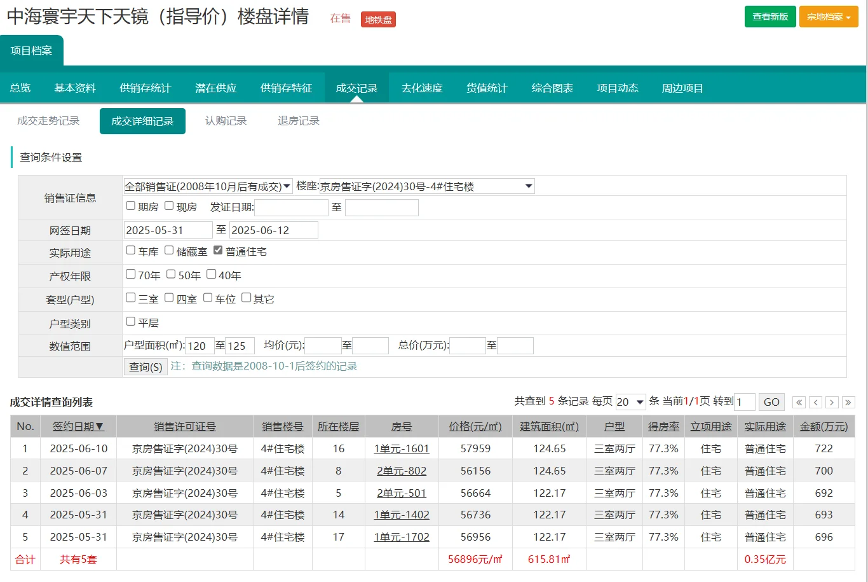Uncheck the 普通住宅 checkbox
Image resolution: width=868 pixels, height=582 pixels.
pos(218,250)
